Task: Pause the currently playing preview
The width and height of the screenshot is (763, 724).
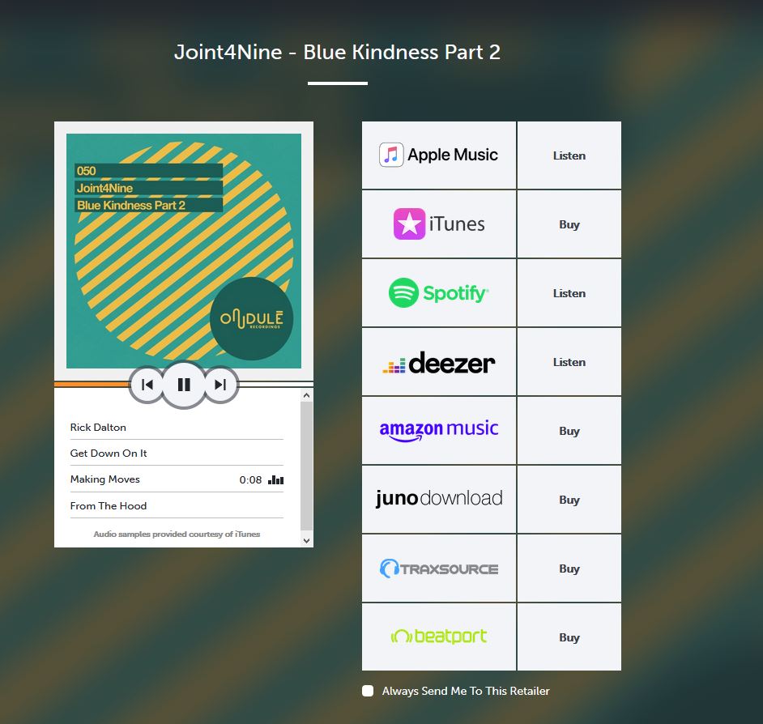Action: (x=183, y=385)
